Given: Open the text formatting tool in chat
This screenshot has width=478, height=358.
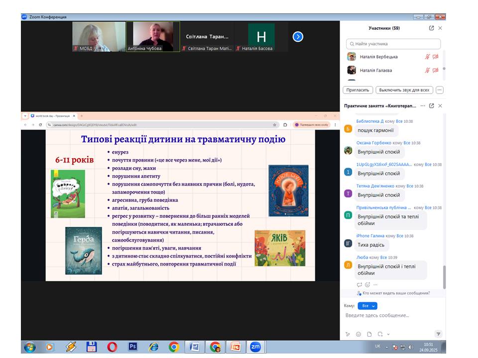Looking at the screenshot, I should pyautogui.click(x=348, y=334).
